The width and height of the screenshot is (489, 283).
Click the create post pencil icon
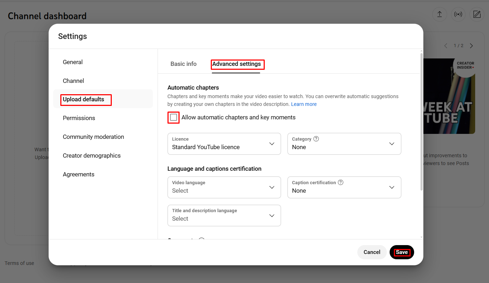pyautogui.click(x=477, y=15)
